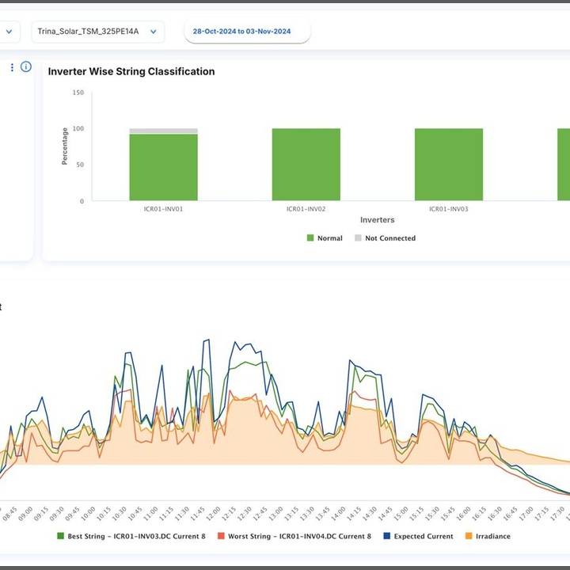Expand the Trina_Solar_TSM_325PE14A dropdown
This screenshot has height=570, width=570.
point(97,32)
